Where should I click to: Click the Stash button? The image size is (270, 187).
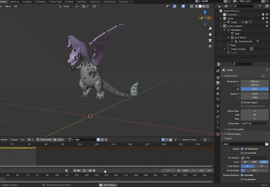pos(58,140)
